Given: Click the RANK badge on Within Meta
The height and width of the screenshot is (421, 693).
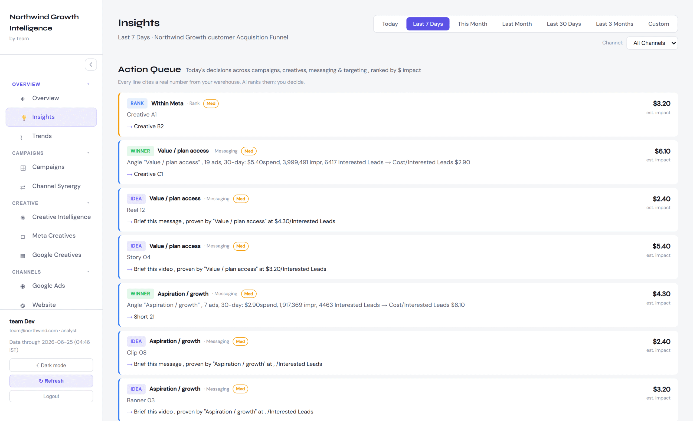Looking at the screenshot, I should (137, 103).
